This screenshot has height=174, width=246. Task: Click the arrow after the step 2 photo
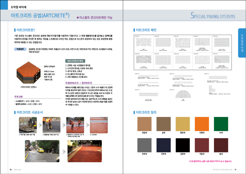tap(64, 125)
